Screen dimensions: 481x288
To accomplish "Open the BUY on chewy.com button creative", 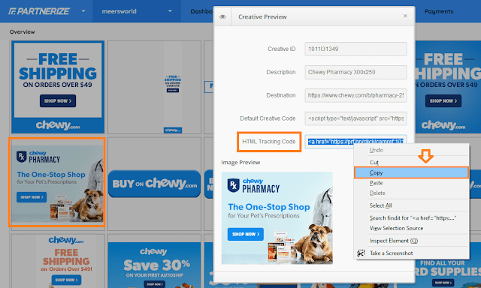I will pos(154,184).
